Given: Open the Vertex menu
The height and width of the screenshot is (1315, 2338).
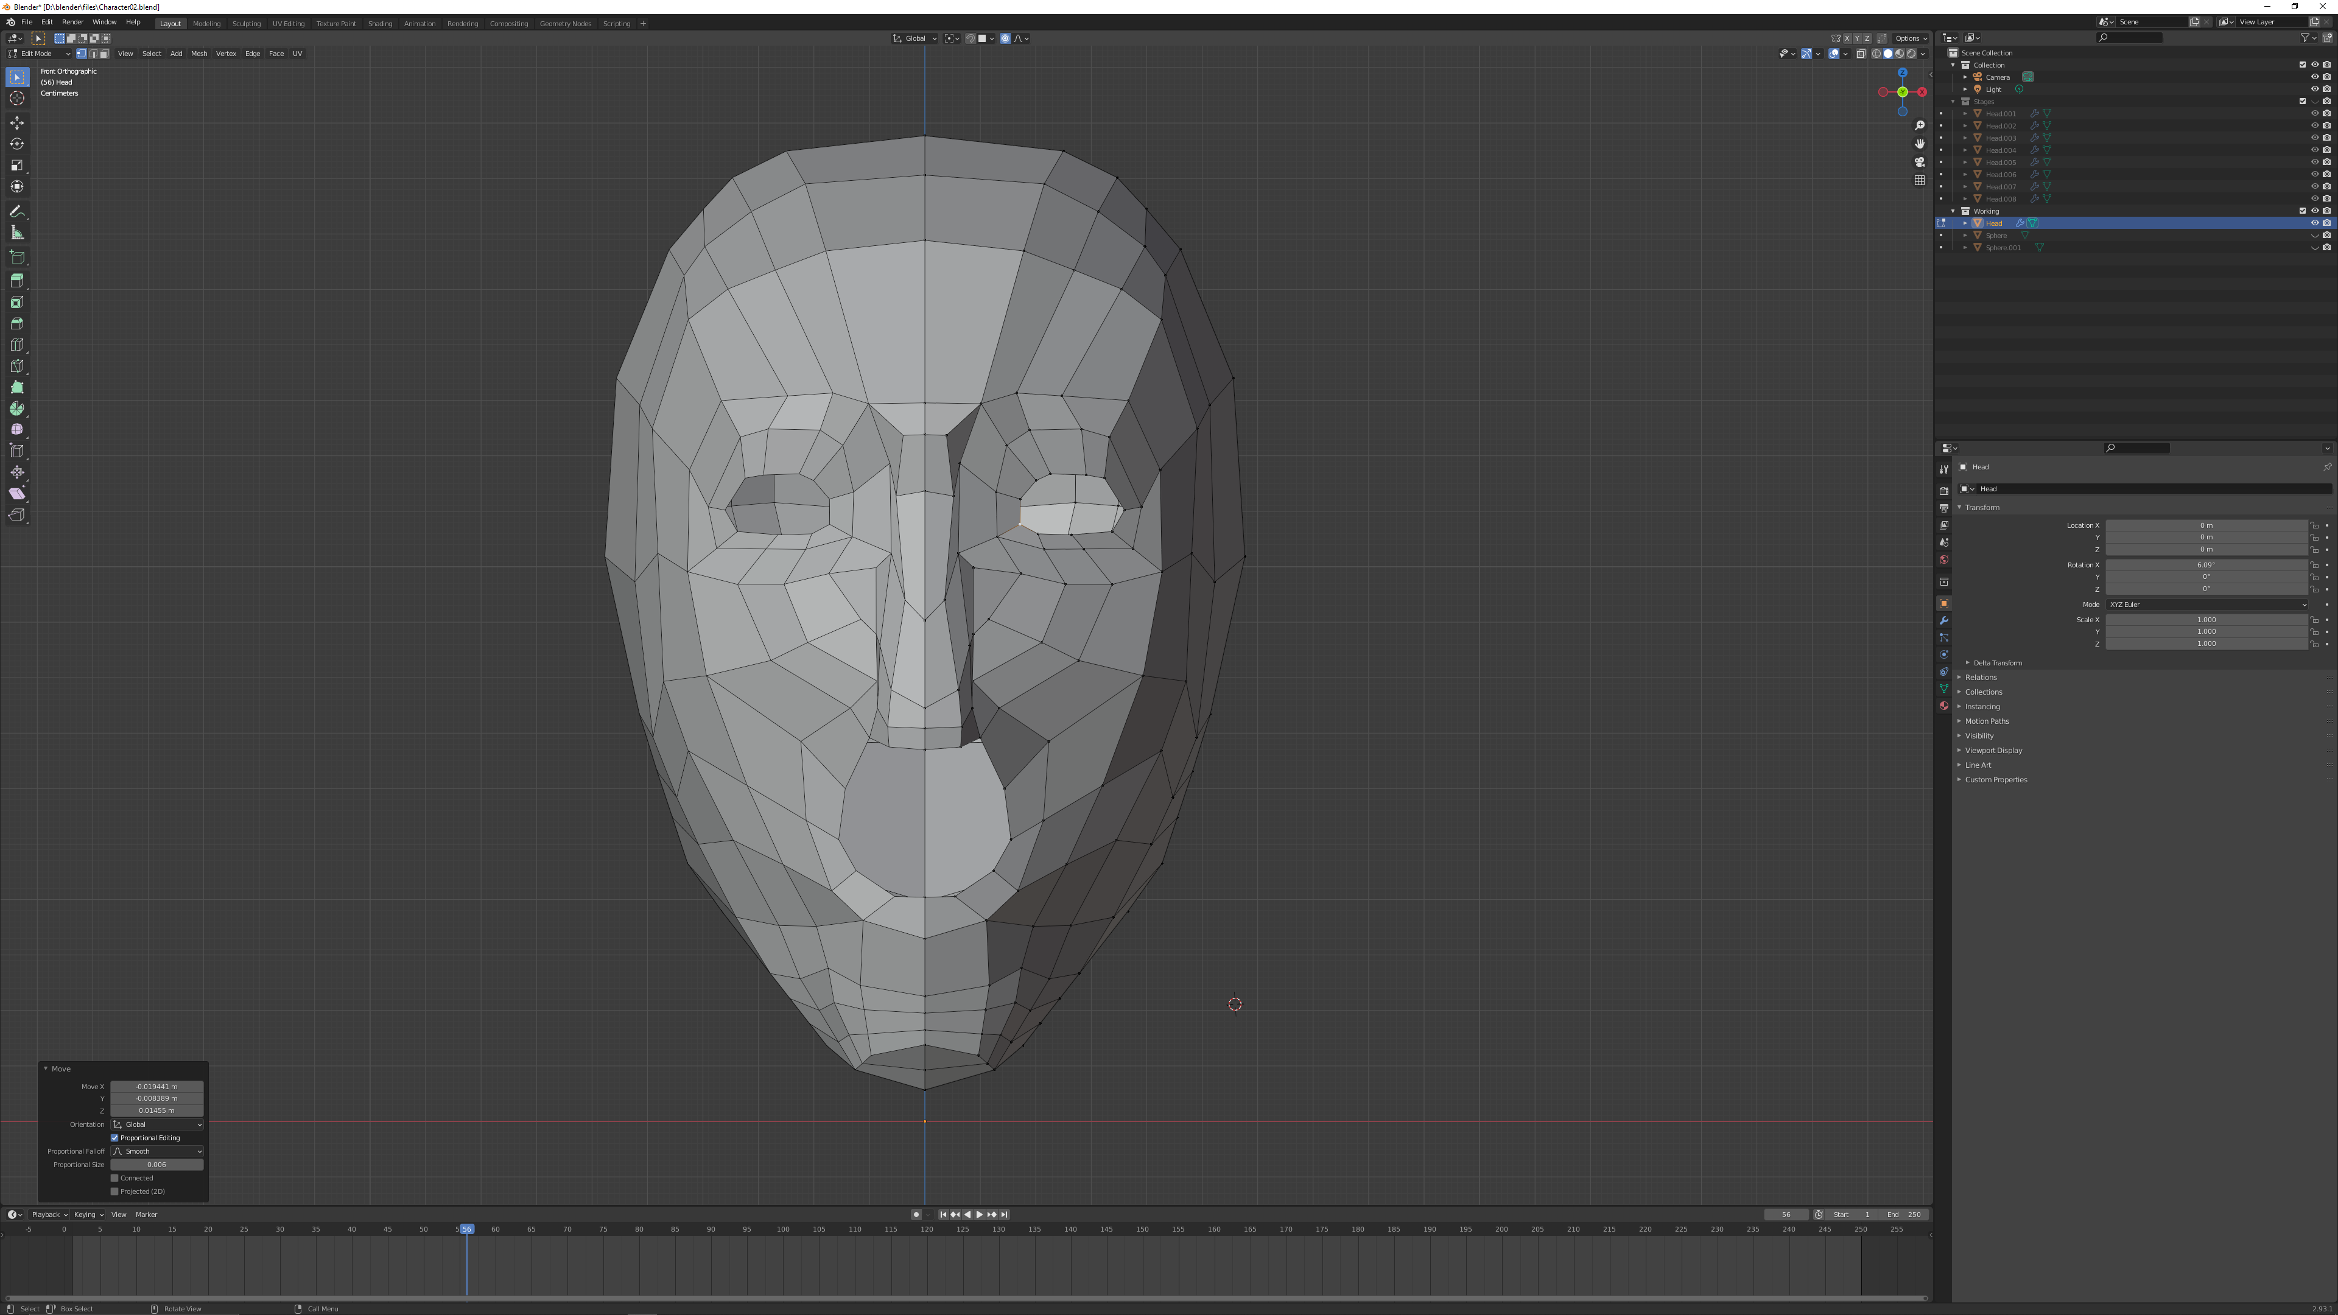Looking at the screenshot, I should pyautogui.click(x=226, y=54).
